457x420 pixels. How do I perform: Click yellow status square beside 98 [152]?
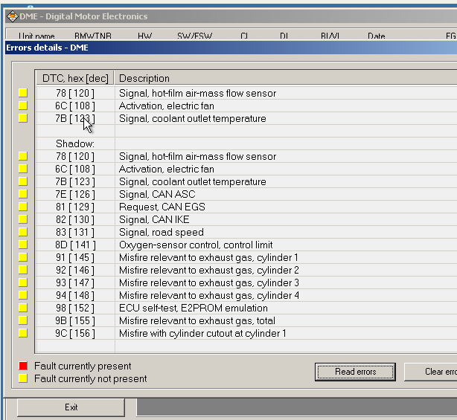pos(23,307)
